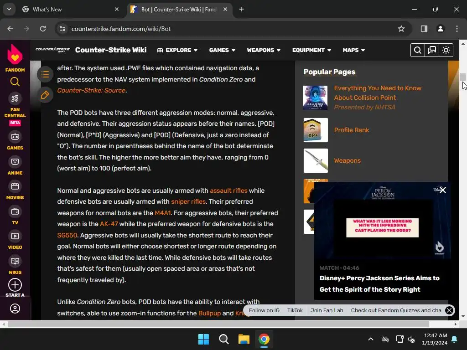Expand the EQUIPMENT menu

click(311, 50)
